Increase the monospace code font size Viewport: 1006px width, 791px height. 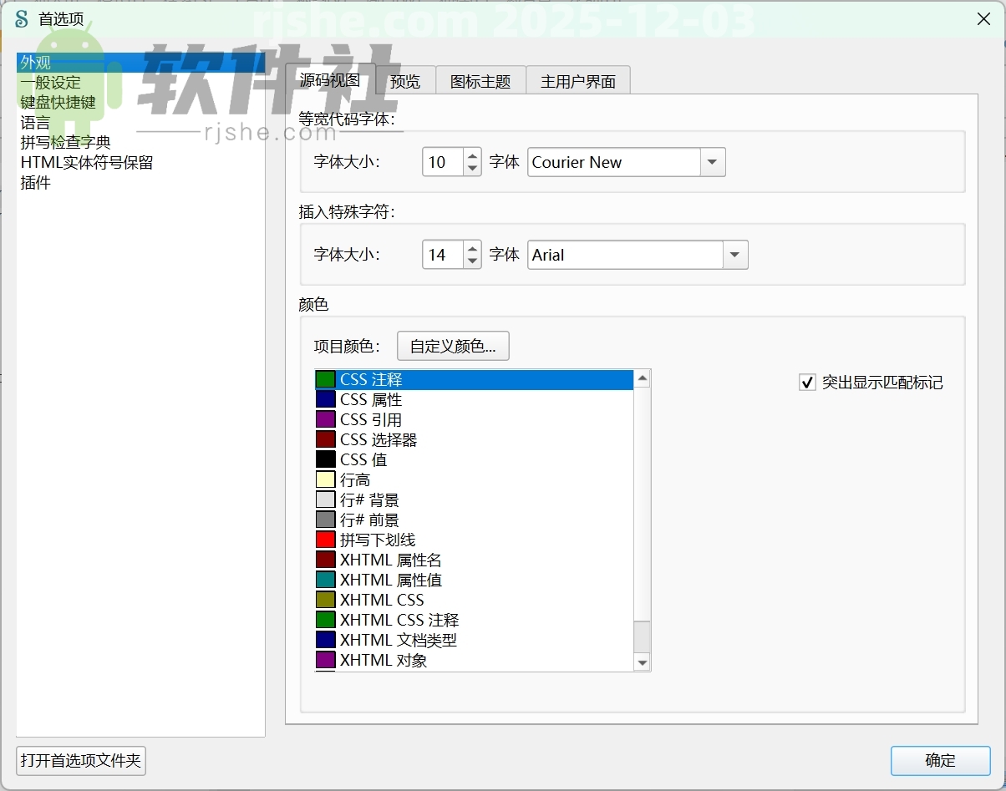[x=473, y=157]
